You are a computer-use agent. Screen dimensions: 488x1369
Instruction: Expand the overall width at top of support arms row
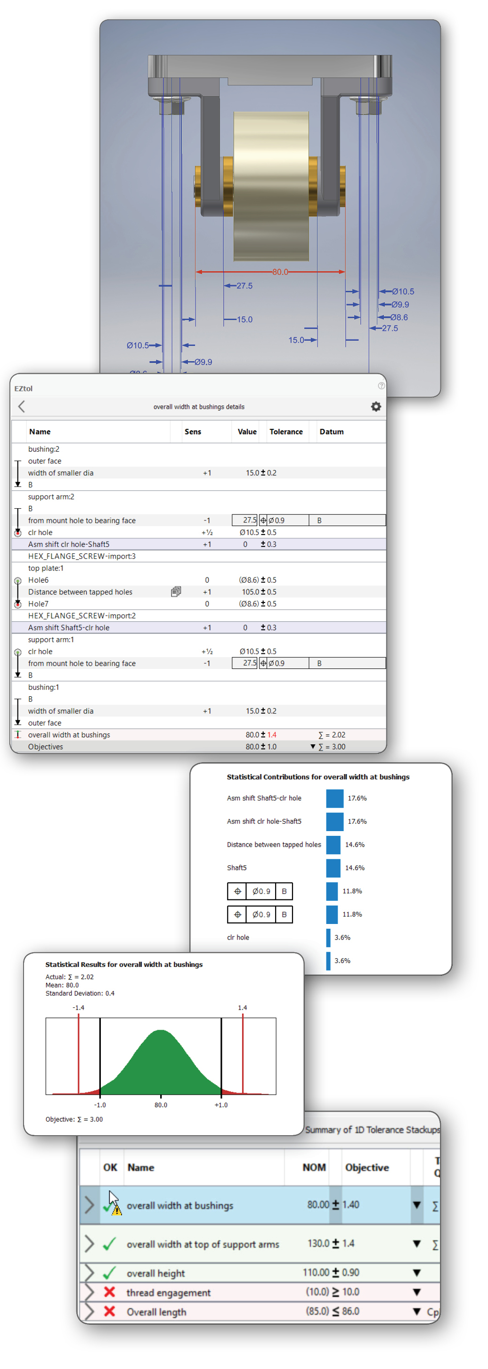[89, 1244]
